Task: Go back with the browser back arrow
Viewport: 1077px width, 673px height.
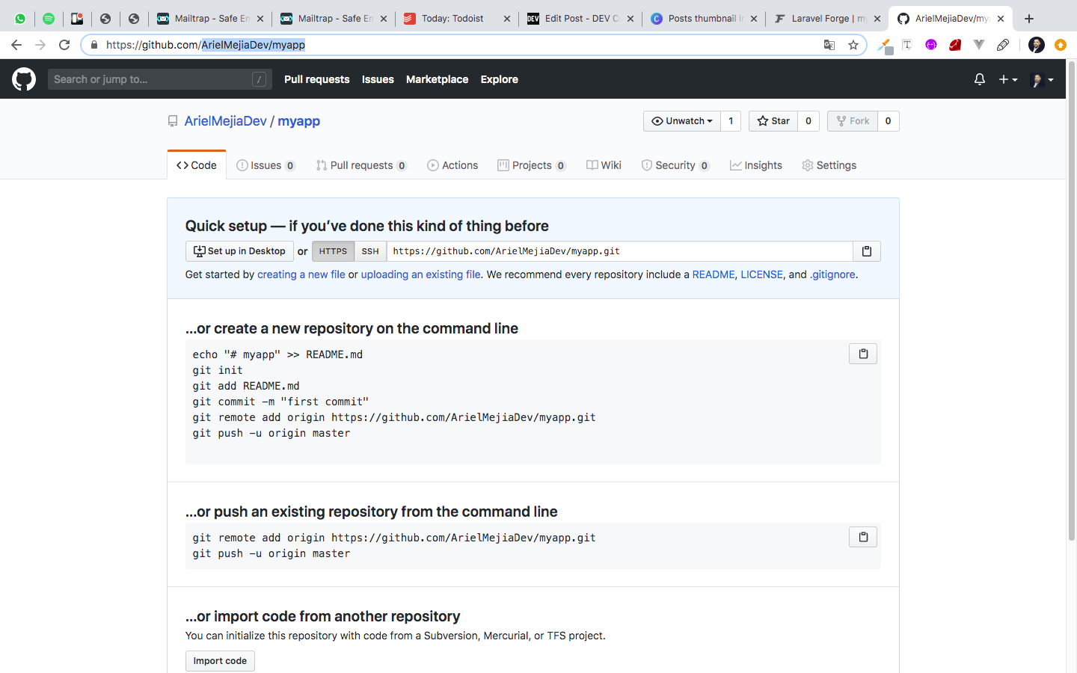Action: [16, 45]
